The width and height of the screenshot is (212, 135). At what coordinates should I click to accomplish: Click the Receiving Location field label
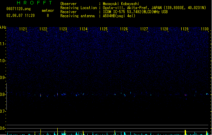[79, 8]
